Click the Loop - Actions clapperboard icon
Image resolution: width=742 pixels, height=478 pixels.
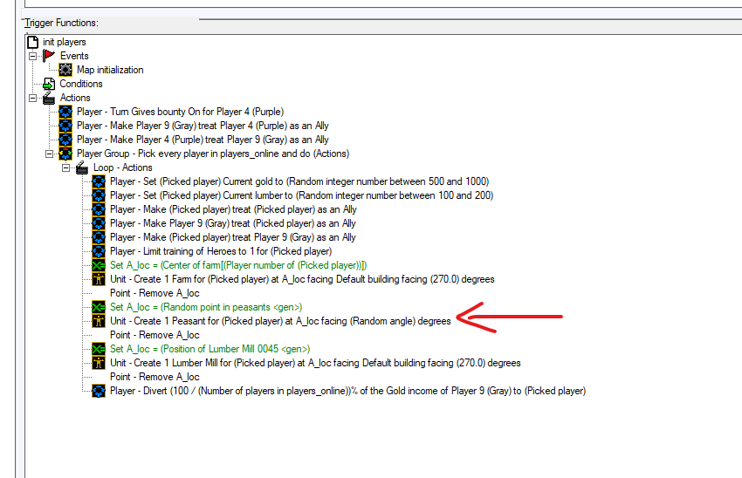tap(82, 167)
